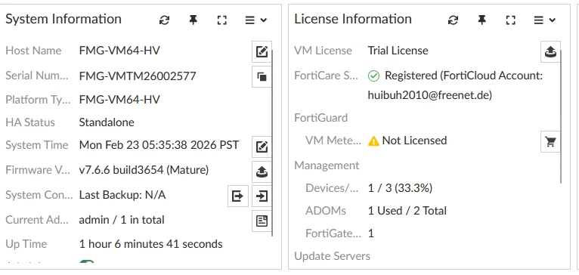Edit the Host Name
579x275 pixels.
[x=262, y=51]
